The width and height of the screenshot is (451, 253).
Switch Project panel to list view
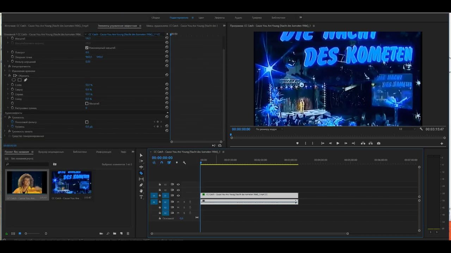click(x=13, y=233)
